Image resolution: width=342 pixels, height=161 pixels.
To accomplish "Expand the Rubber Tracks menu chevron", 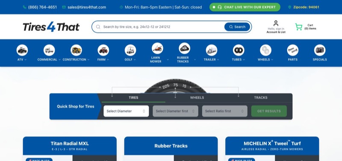I will tap(195, 60).
